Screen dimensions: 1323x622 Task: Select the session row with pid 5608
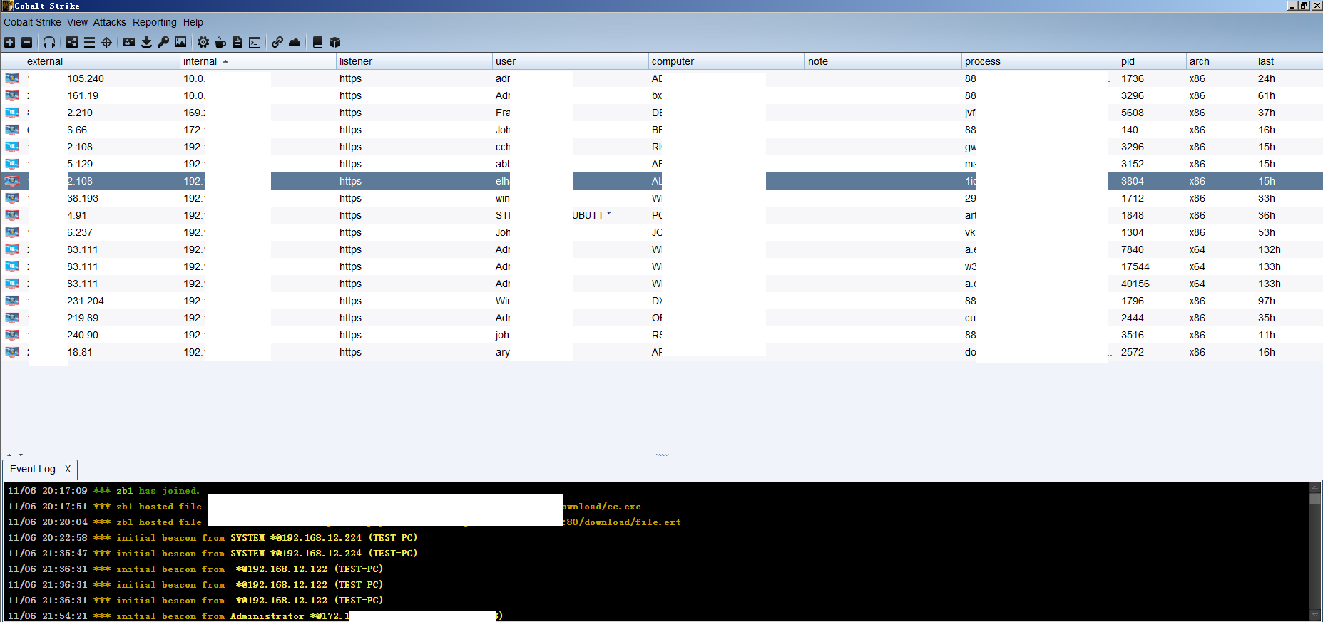(1132, 113)
